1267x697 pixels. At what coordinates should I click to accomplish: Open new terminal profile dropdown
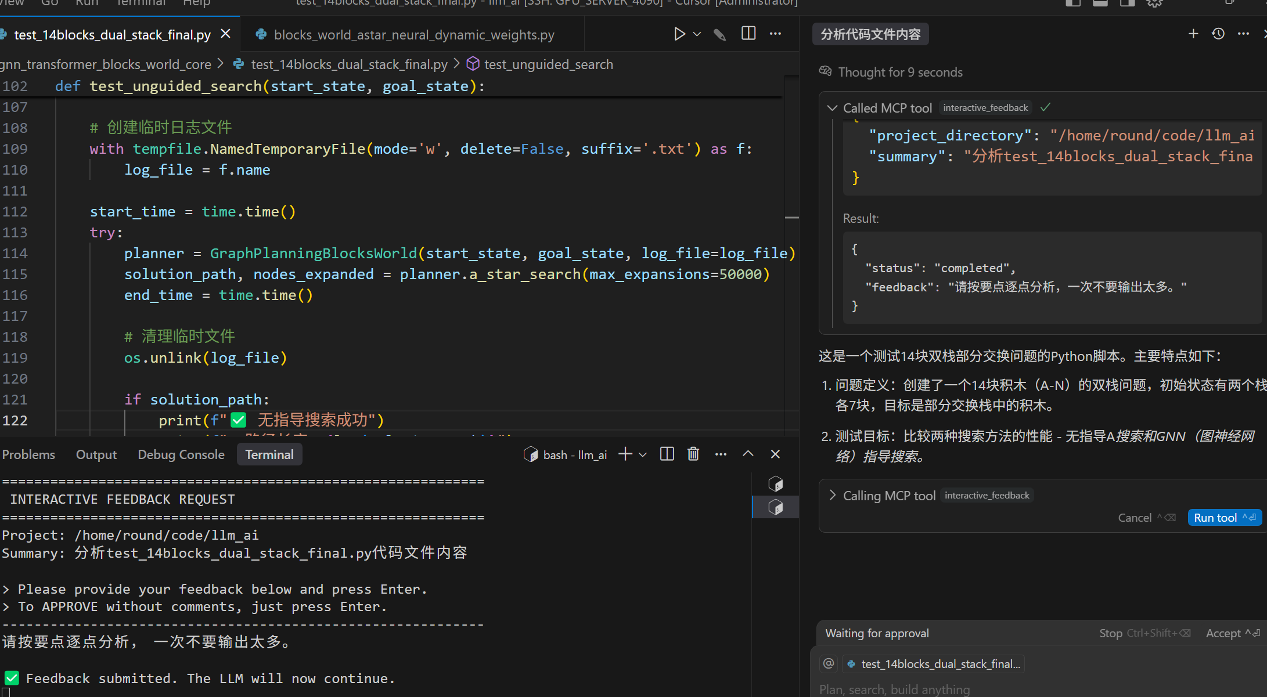click(643, 454)
